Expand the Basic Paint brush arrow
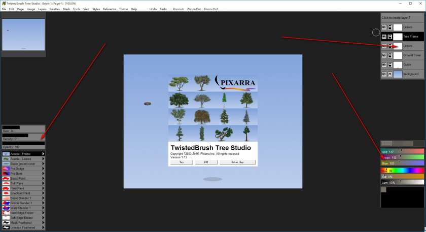 pos(43,179)
